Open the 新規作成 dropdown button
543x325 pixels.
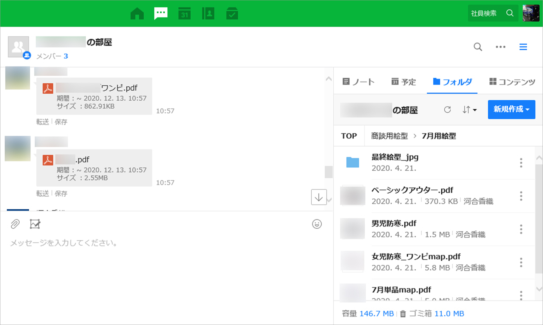(x=511, y=109)
